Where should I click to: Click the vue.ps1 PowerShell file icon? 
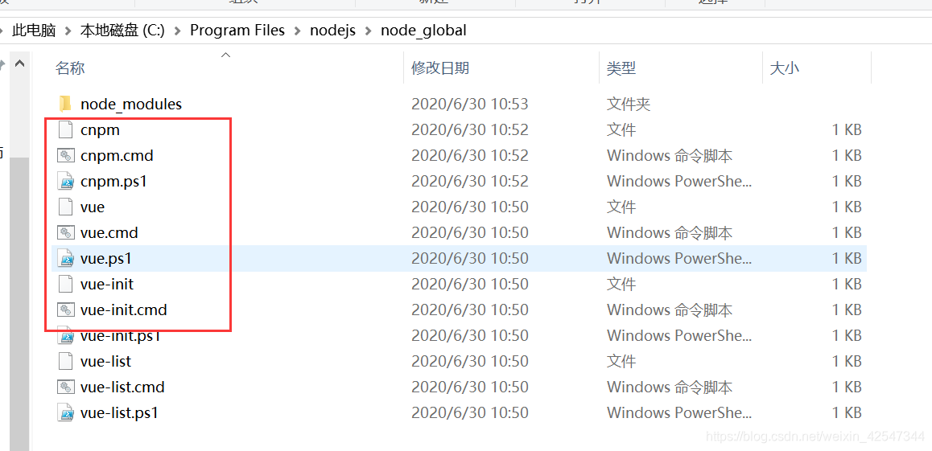[65, 259]
